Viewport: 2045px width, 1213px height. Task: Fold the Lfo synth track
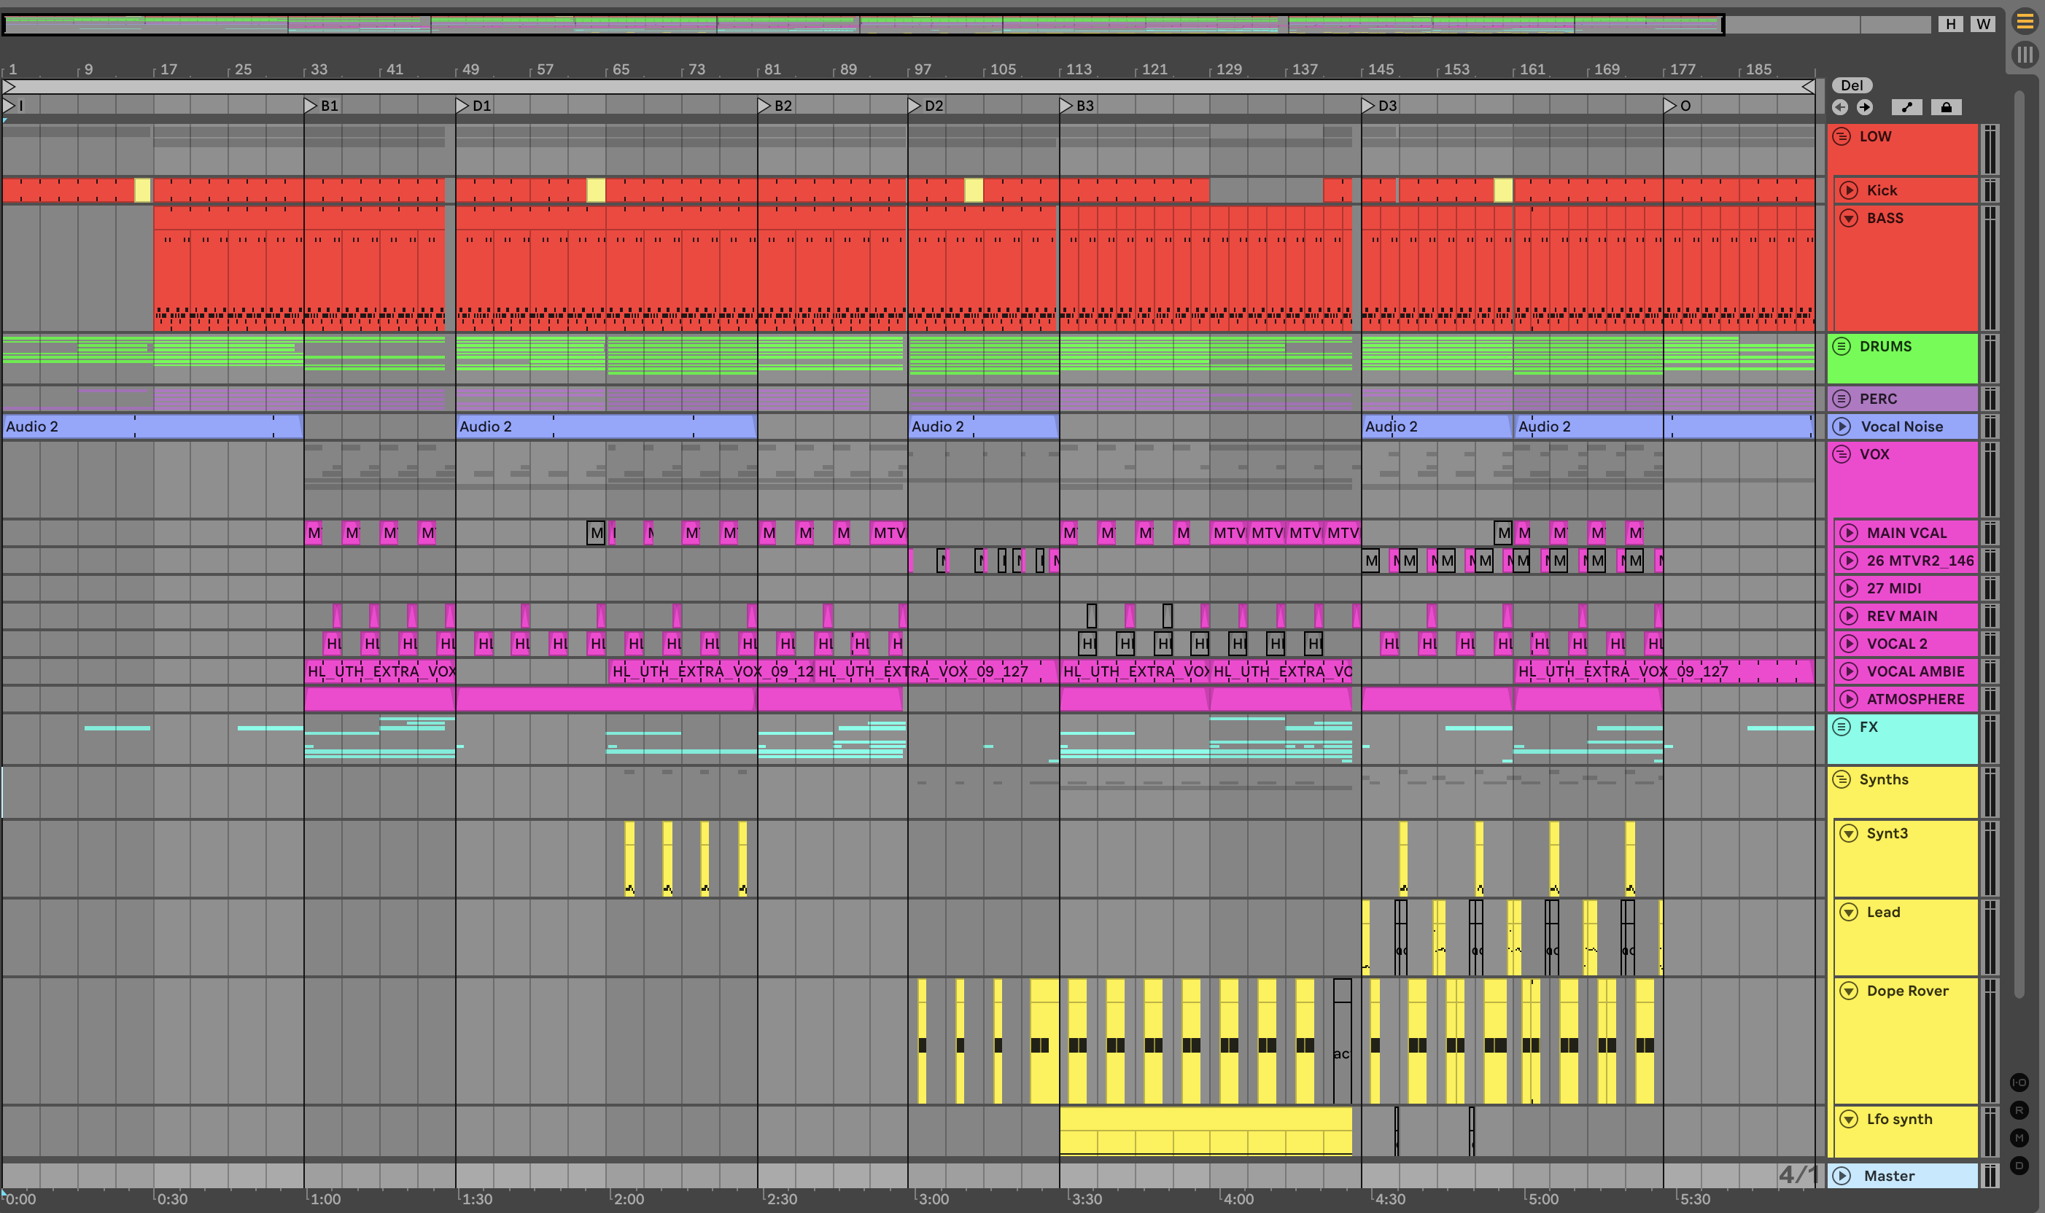point(1849,1119)
